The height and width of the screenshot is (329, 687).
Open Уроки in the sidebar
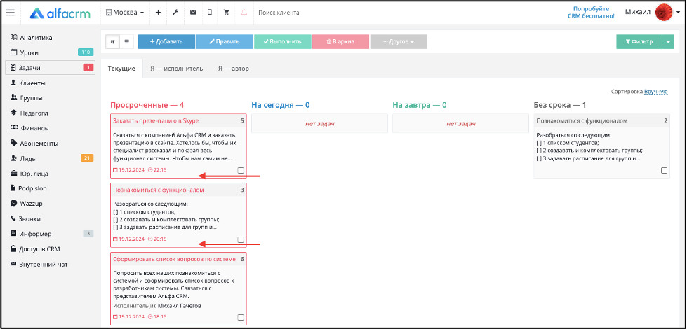[x=29, y=53]
